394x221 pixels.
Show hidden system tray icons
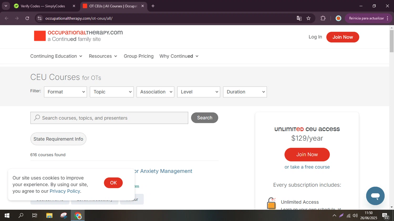click(334, 216)
